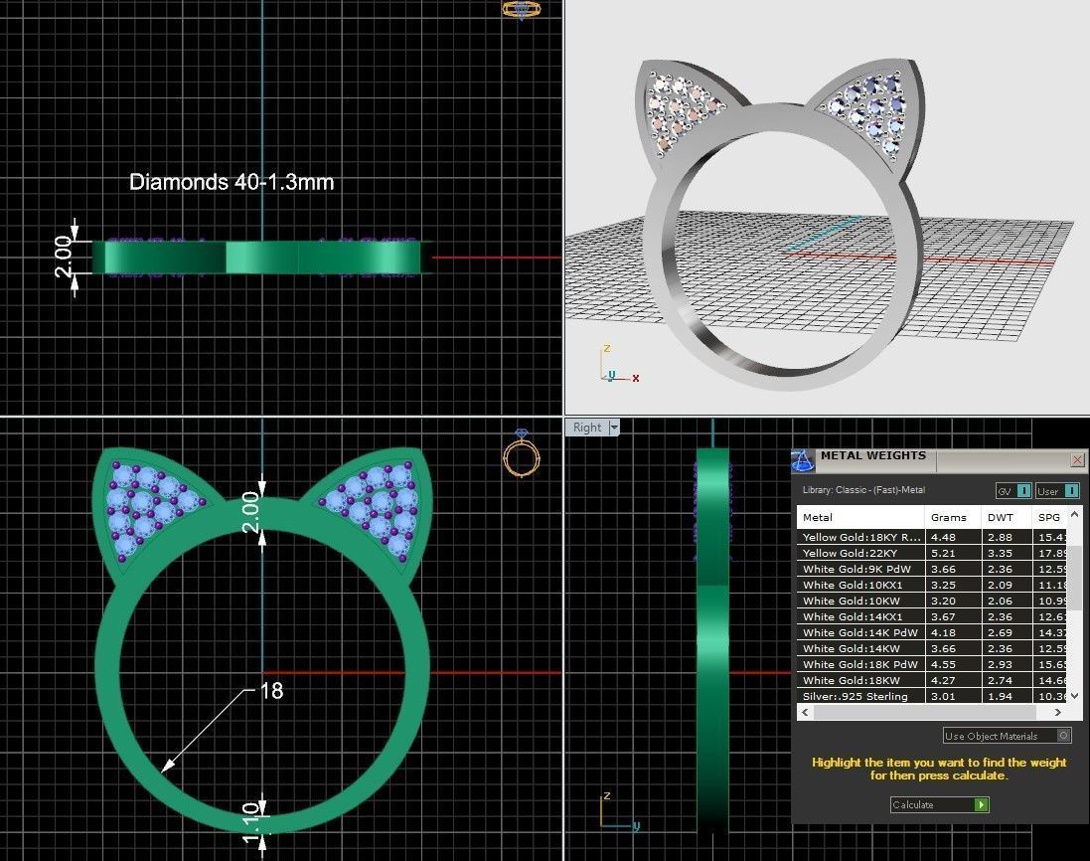Click the SPG column header
This screenshot has width=1090, height=861.
1049,517
